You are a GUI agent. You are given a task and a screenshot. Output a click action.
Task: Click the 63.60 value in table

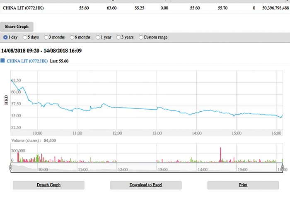point(111,8)
